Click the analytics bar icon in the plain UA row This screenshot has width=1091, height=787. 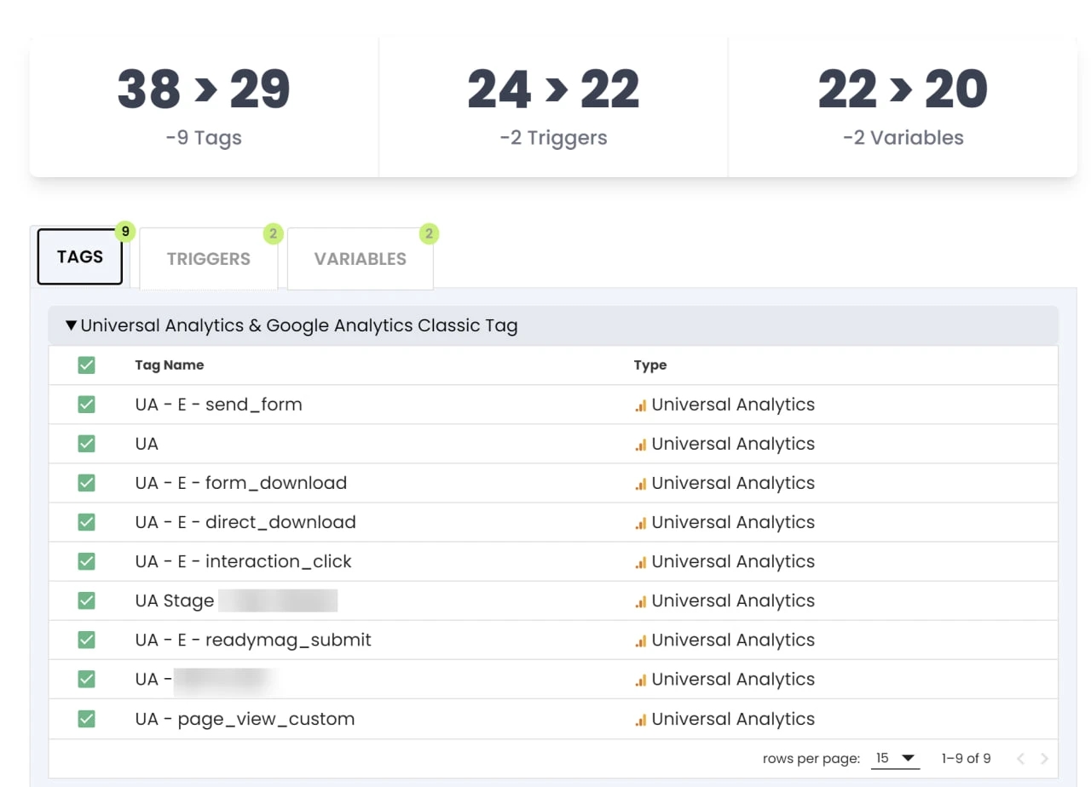click(641, 445)
